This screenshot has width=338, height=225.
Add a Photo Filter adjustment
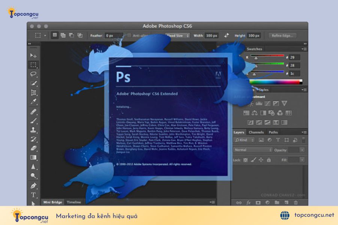click(272, 113)
